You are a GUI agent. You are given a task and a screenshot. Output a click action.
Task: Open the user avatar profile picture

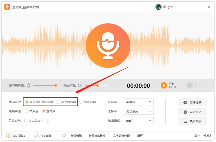(x=158, y=7)
